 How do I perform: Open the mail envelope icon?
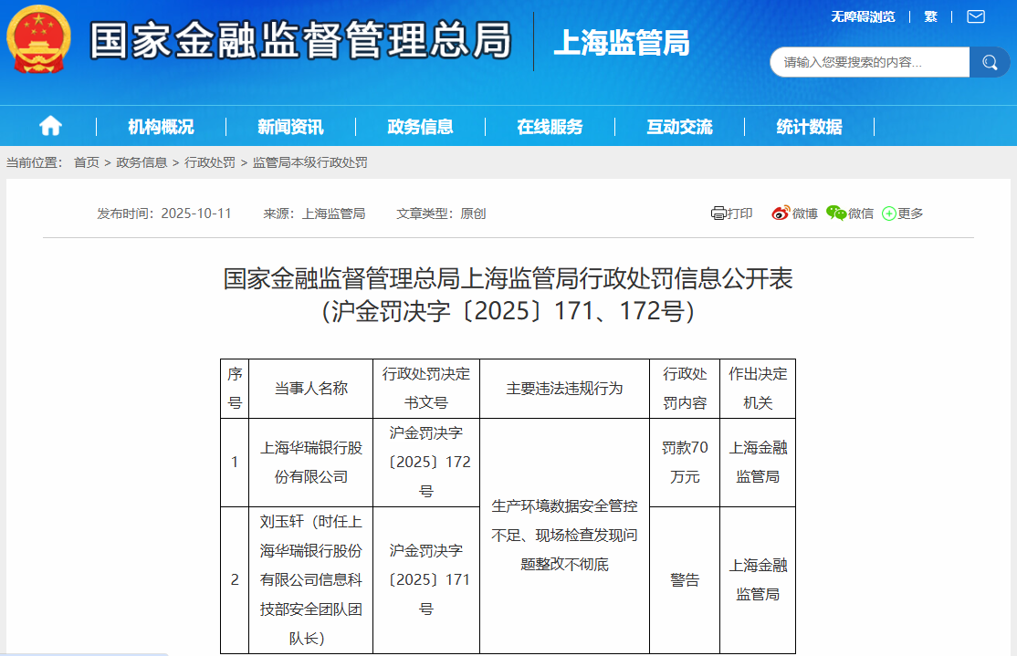976,16
